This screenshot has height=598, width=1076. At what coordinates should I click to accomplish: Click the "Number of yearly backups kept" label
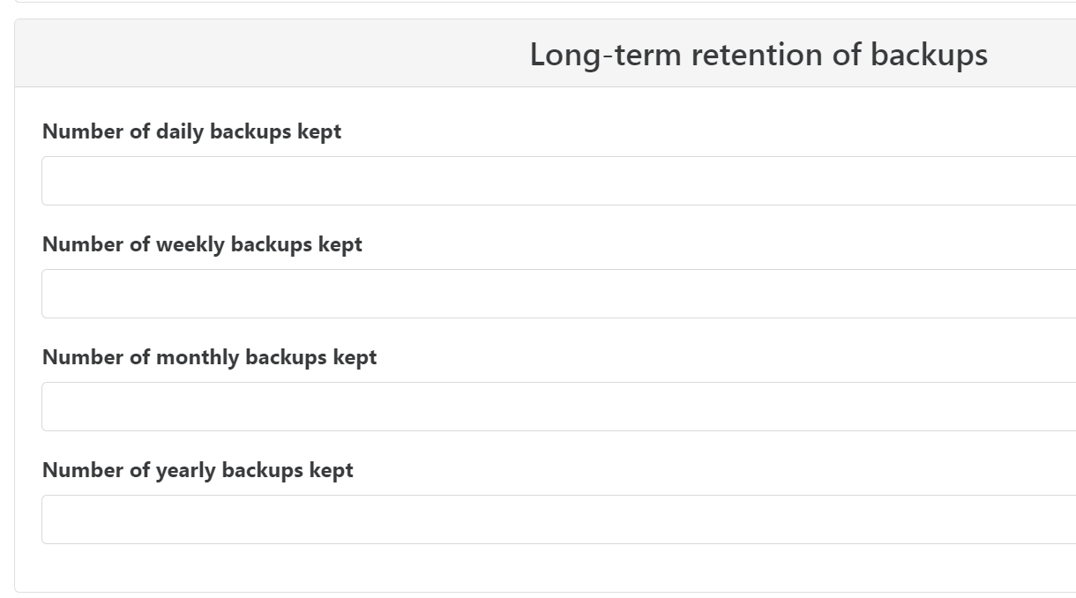[x=198, y=470]
